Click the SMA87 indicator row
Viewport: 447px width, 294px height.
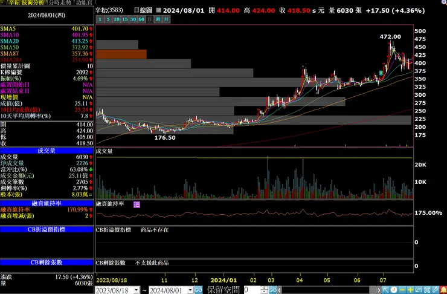47,54
